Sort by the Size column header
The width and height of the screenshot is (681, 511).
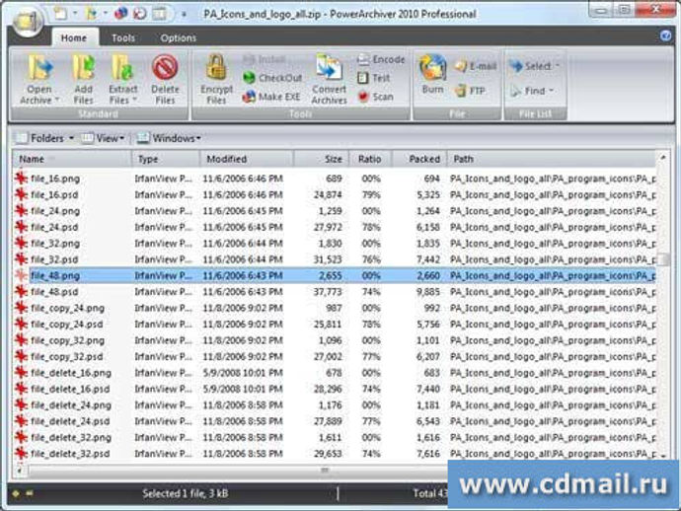click(x=322, y=159)
